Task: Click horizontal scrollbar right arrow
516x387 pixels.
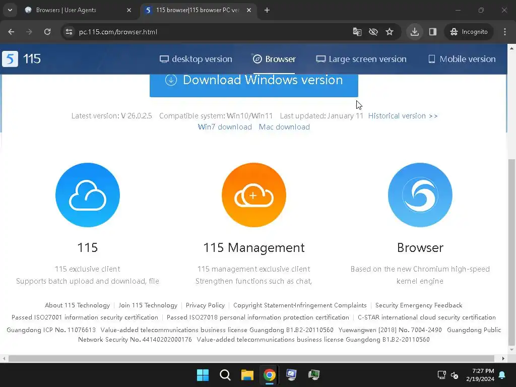Action: [503, 358]
